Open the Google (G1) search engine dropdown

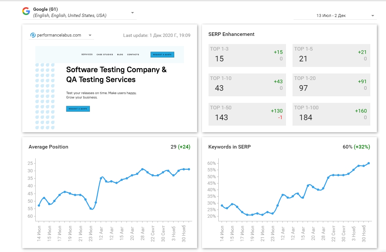[x=132, y=13]
